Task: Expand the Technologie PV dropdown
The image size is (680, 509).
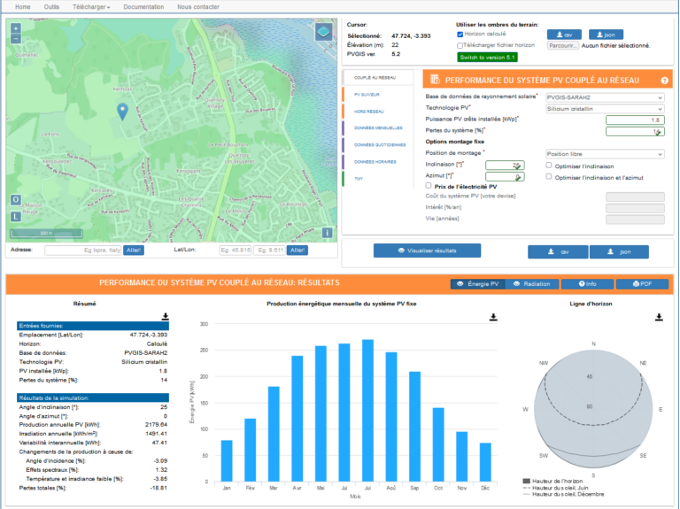Action: pos(604,107)
